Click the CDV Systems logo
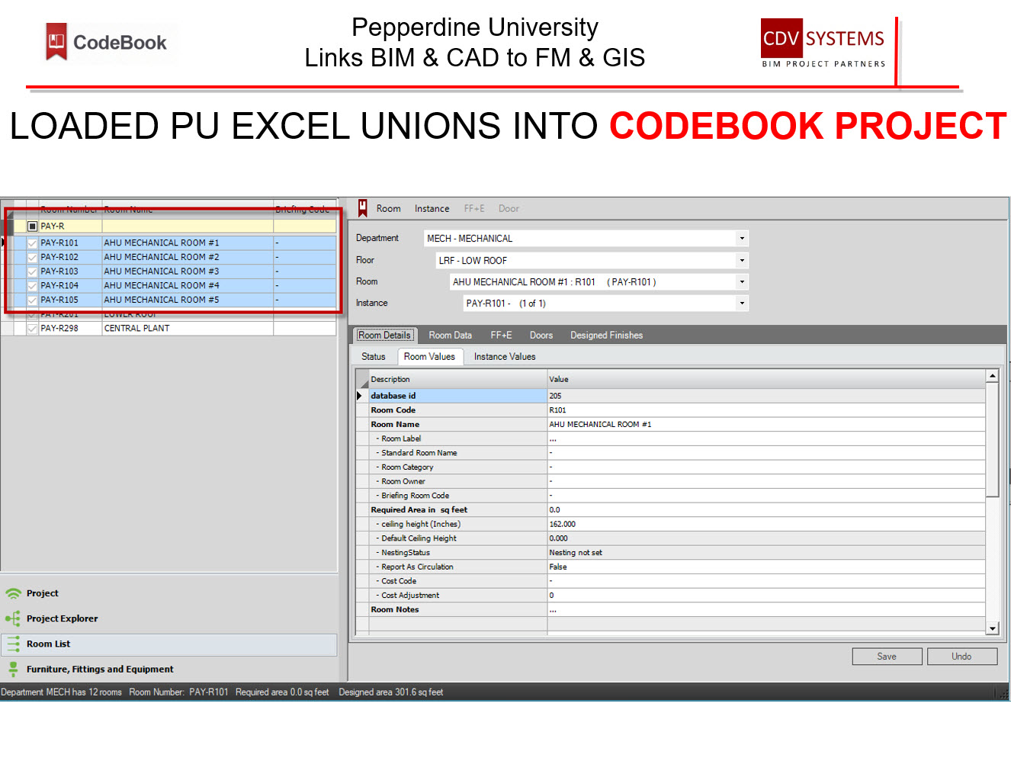Screen dimensions: 1011x758 (x=823, y=44)
